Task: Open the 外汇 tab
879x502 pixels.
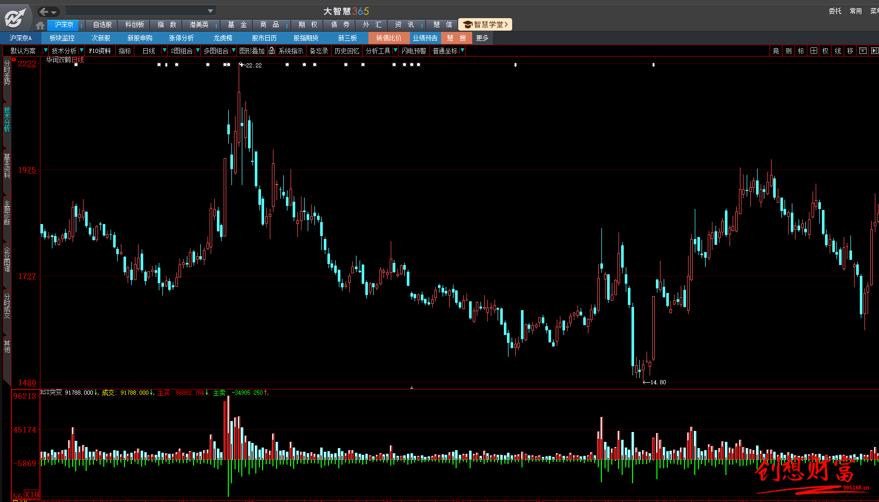Action: coord(372,25)
